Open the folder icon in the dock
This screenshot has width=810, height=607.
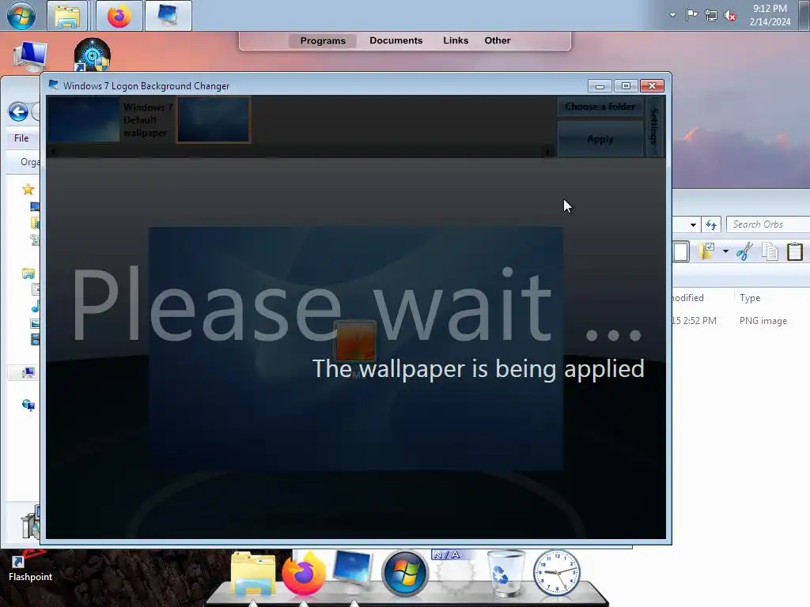tap(253, 575)
